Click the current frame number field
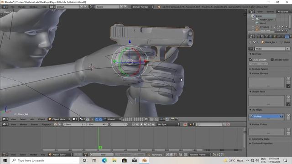 pos(119,124)
